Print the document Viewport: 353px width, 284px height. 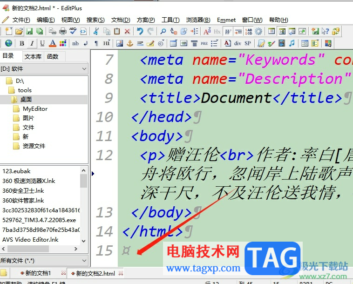pos(63,31)
